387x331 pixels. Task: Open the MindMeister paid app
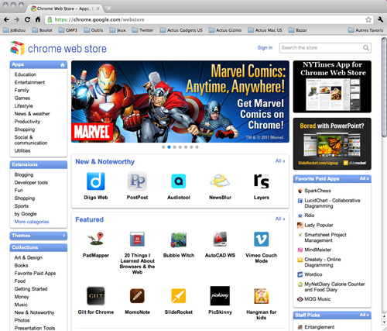(318, 250)
